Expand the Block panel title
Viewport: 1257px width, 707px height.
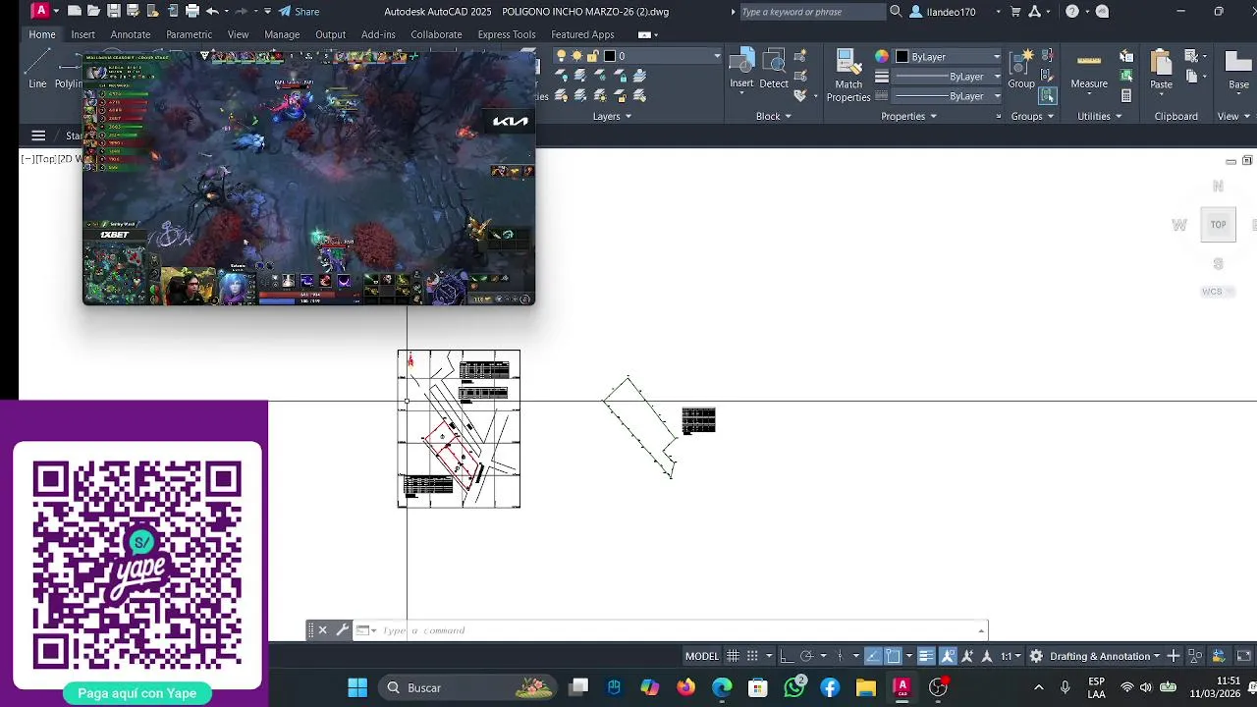tap(774, 116)
